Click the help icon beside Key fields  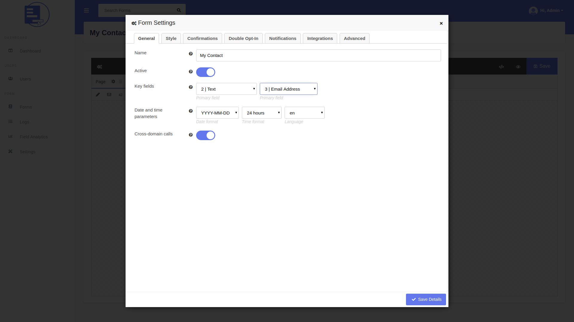click(x=190, y=87)
